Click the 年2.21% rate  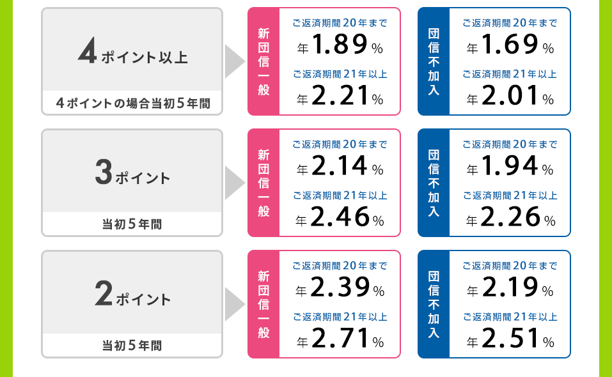point(340,95)
